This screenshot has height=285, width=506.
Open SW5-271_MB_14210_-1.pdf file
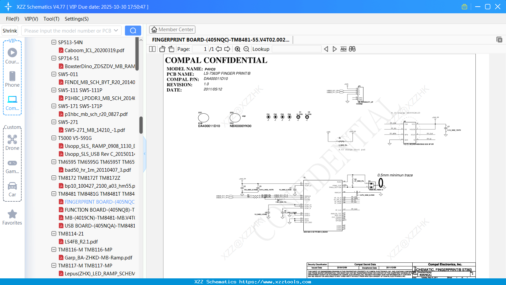tap(95, 130)
